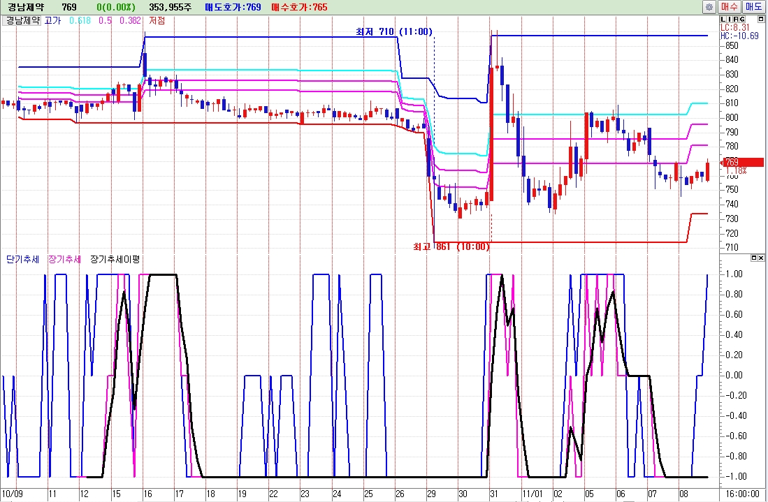Select the red 저점 legend label
Viewport: 768px width, 502px height.
point(157,20)
